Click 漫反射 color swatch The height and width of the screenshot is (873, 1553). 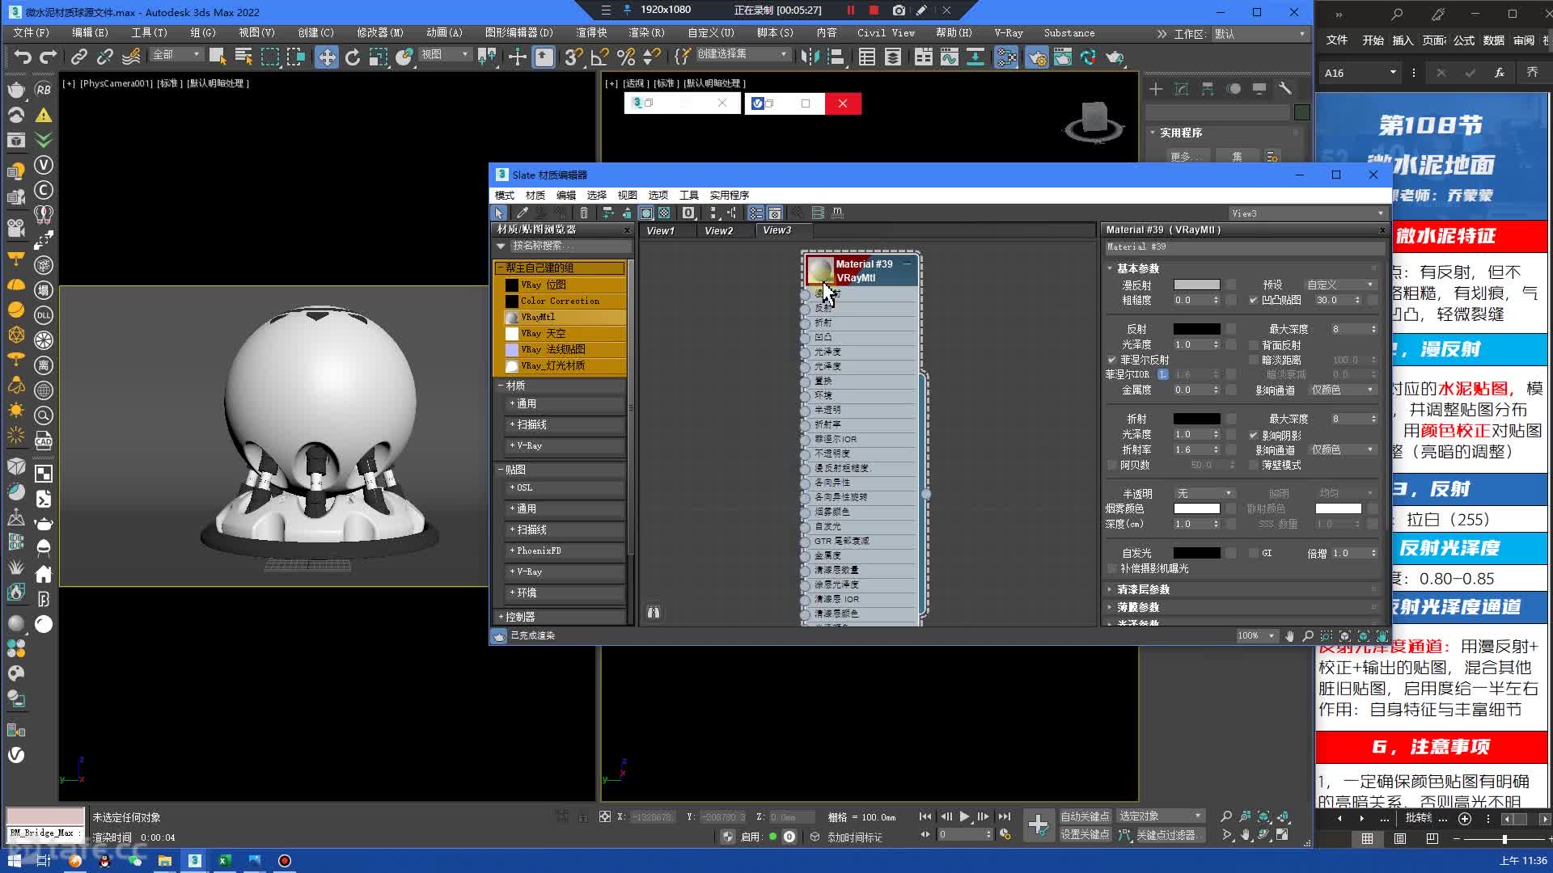(1197, 285)
